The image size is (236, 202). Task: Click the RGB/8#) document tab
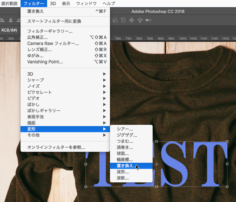(x=9, y=30)
